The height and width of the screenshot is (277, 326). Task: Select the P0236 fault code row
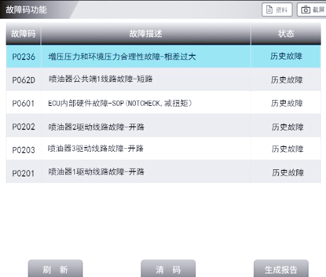point(163,56)
